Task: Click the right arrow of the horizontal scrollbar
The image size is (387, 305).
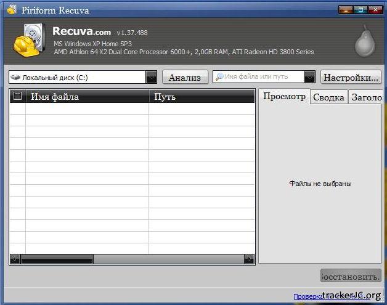Action: pos(249,259)
